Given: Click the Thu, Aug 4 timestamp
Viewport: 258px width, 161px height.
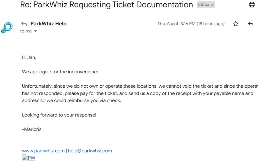Looking at the screenshot, I should click(191, 24).
